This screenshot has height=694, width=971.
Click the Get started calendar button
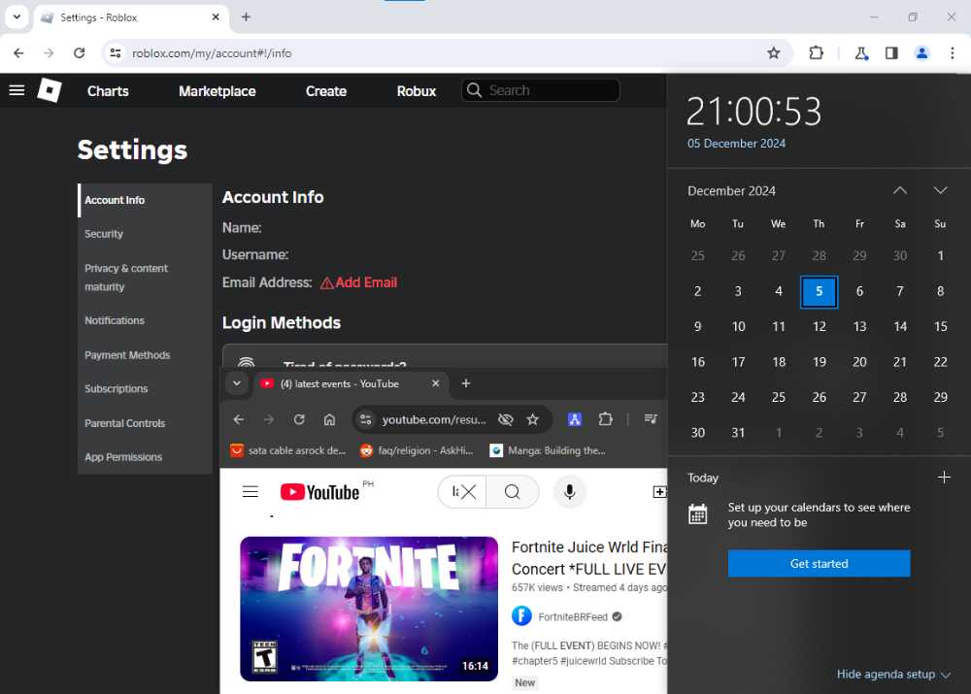(819, 563)
